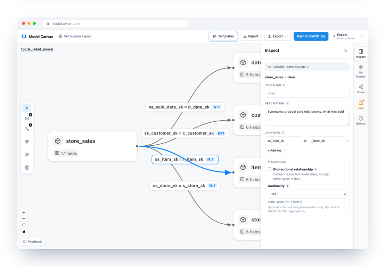Click the ss_item_sk join key field
The width and height of the screenshot is (385, 267).
283,141
